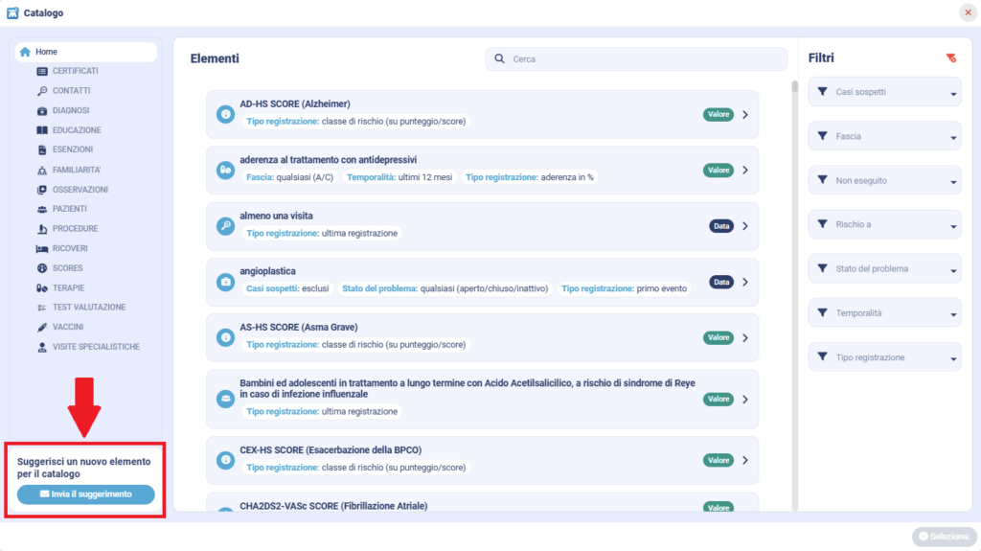Click the clear filters icon

coord(950,58)
